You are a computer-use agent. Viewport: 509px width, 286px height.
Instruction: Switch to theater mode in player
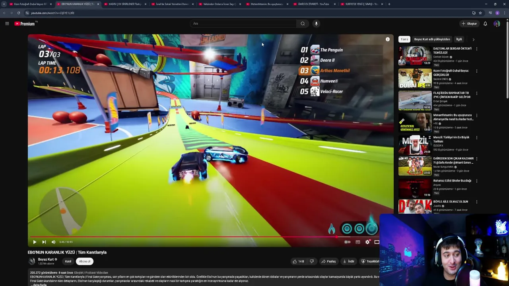coord(377,242)
